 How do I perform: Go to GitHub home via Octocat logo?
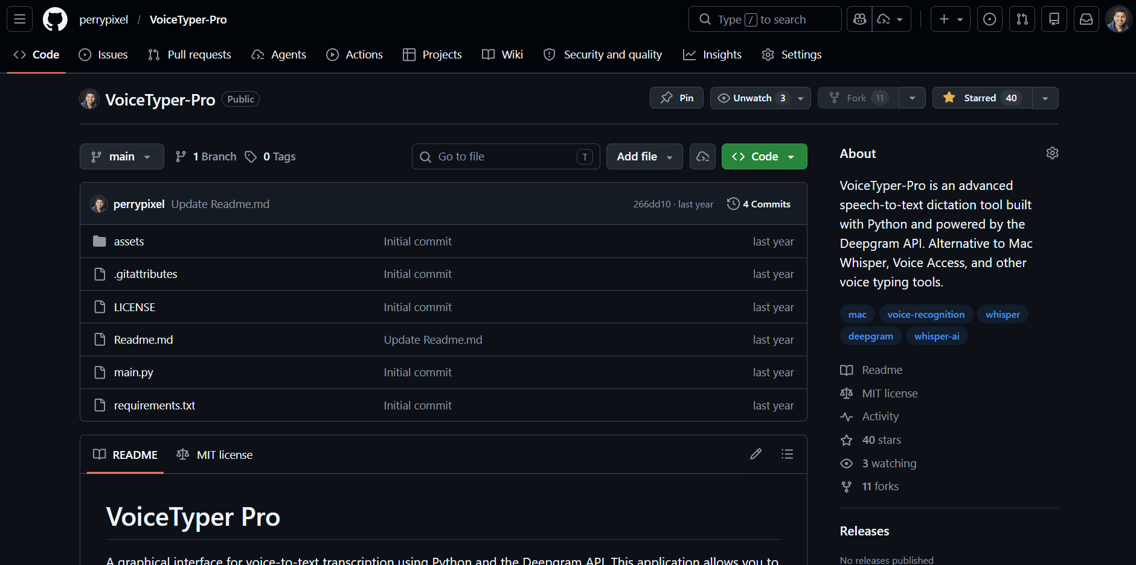tap(55, 19)
